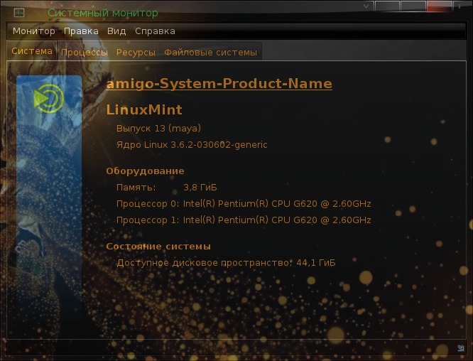Click the Оборудование heading
Viewport: 473px width, 361px height.
(x=145, y=171)
